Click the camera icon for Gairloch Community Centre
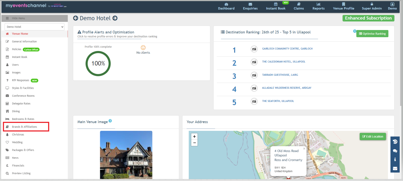 (254, 49)
